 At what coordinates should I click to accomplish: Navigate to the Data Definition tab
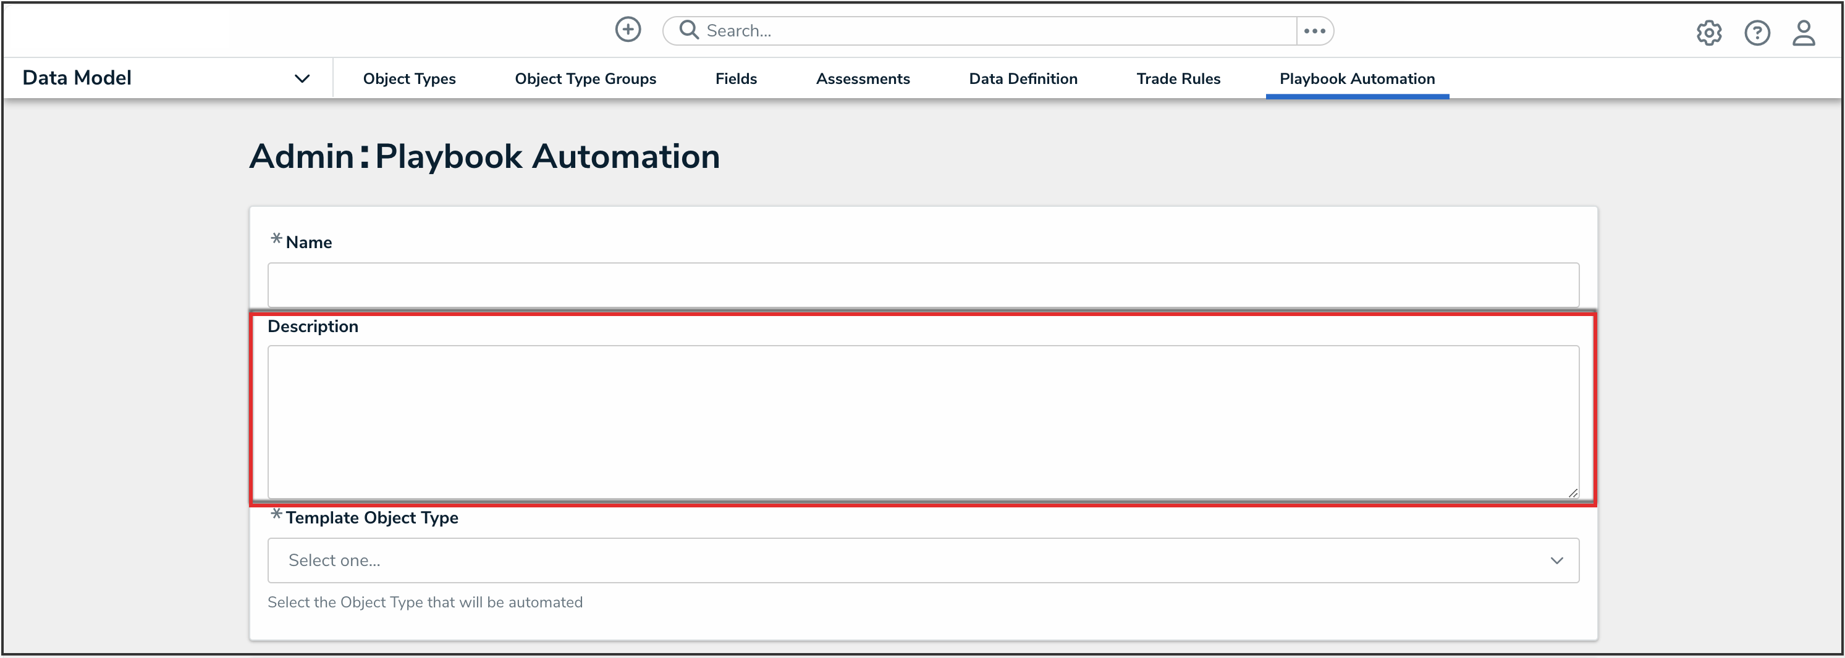(1023, 78)
